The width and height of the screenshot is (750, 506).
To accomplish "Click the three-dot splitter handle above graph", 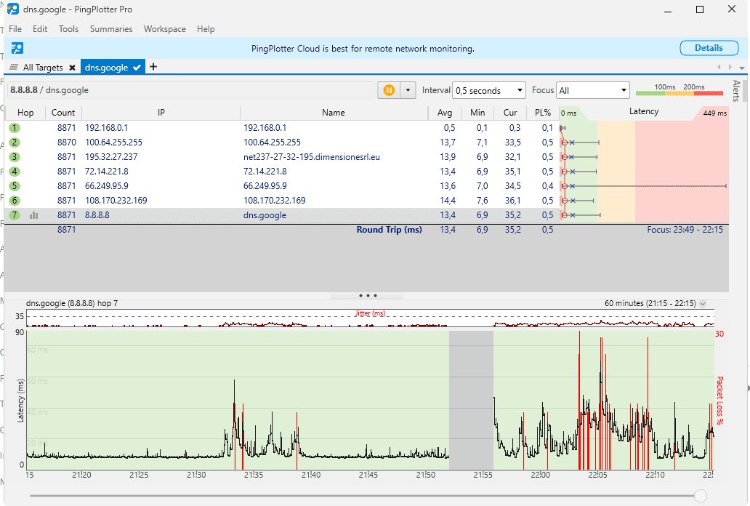I will pos(368,296).
